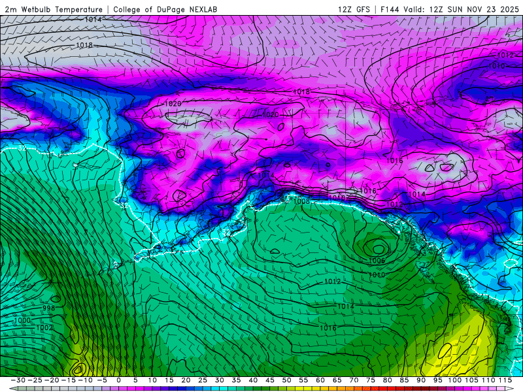
Task: Click the 40 value on the color scale
Action: click(x=253, y=380)
